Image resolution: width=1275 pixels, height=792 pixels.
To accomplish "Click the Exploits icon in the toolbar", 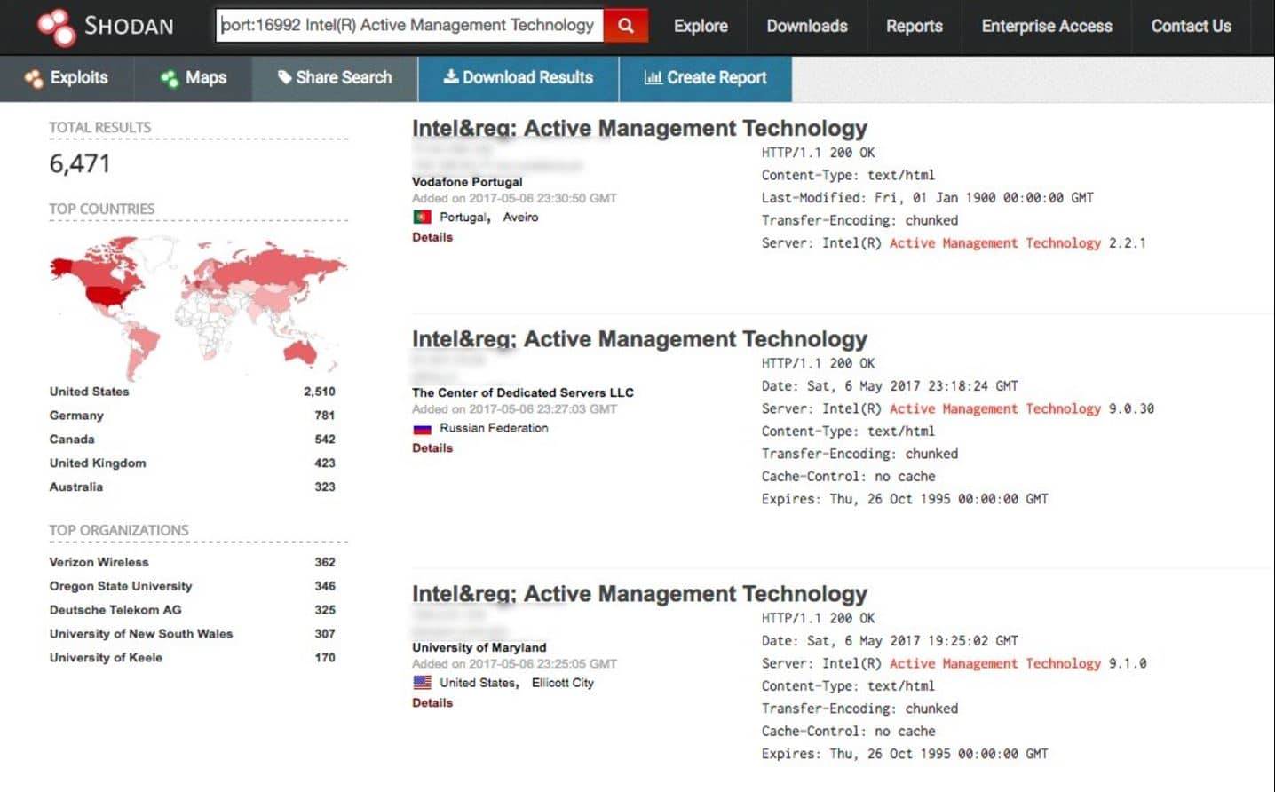I will coord(34,78).
